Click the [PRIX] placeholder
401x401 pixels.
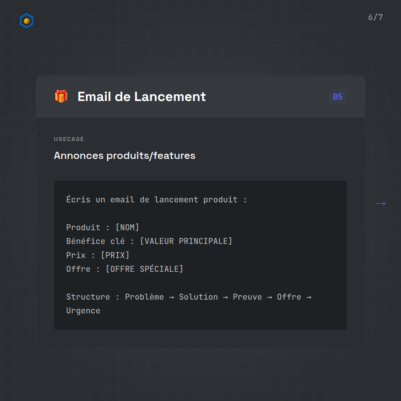pyautogui.click(x=115, y=255)
